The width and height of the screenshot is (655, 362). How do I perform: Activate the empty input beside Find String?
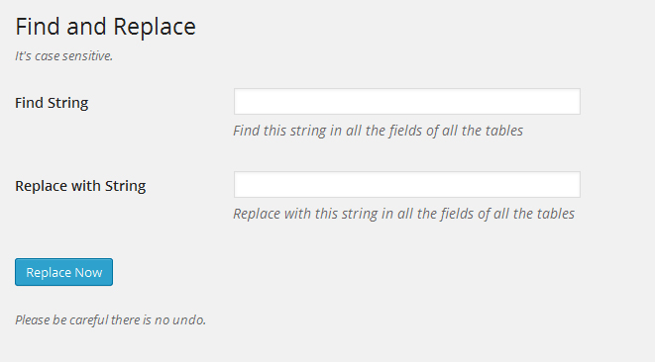[x=407, y=101]
